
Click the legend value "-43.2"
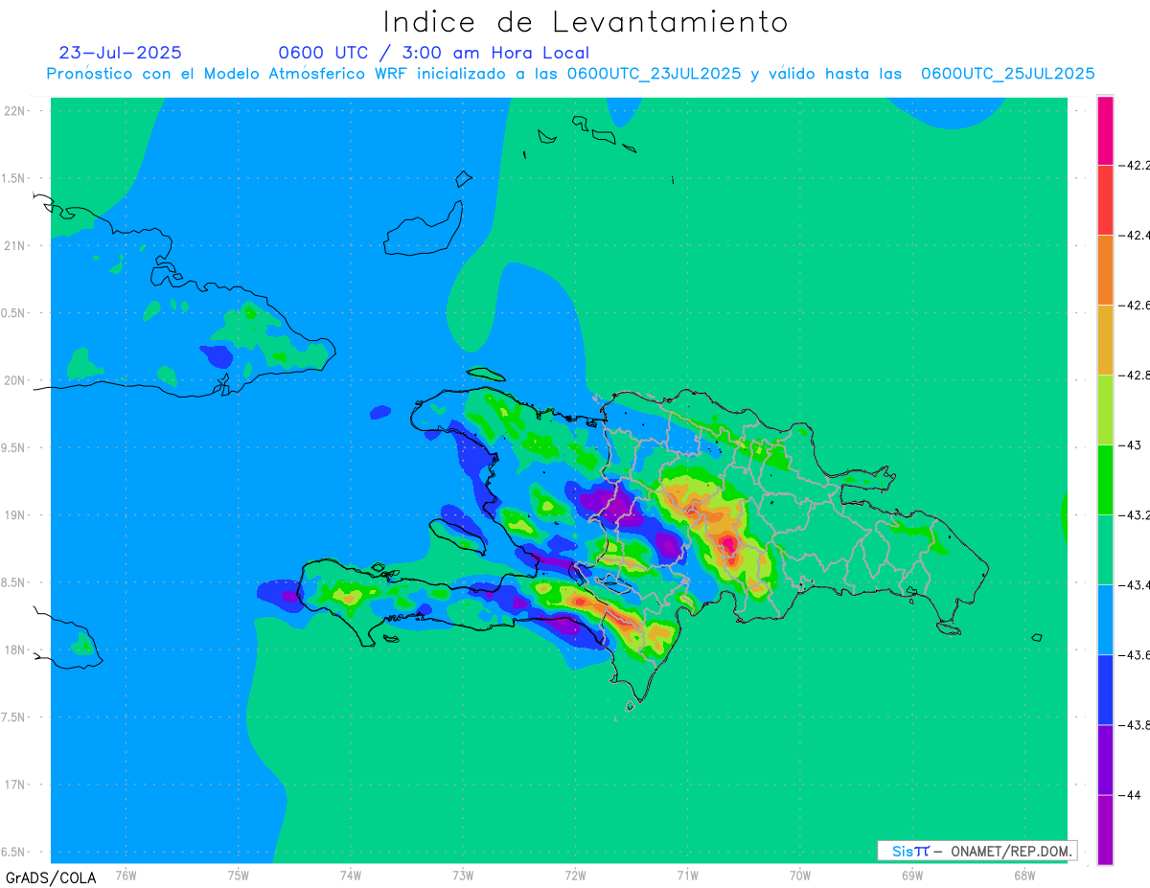click(x=1137, y=514)
